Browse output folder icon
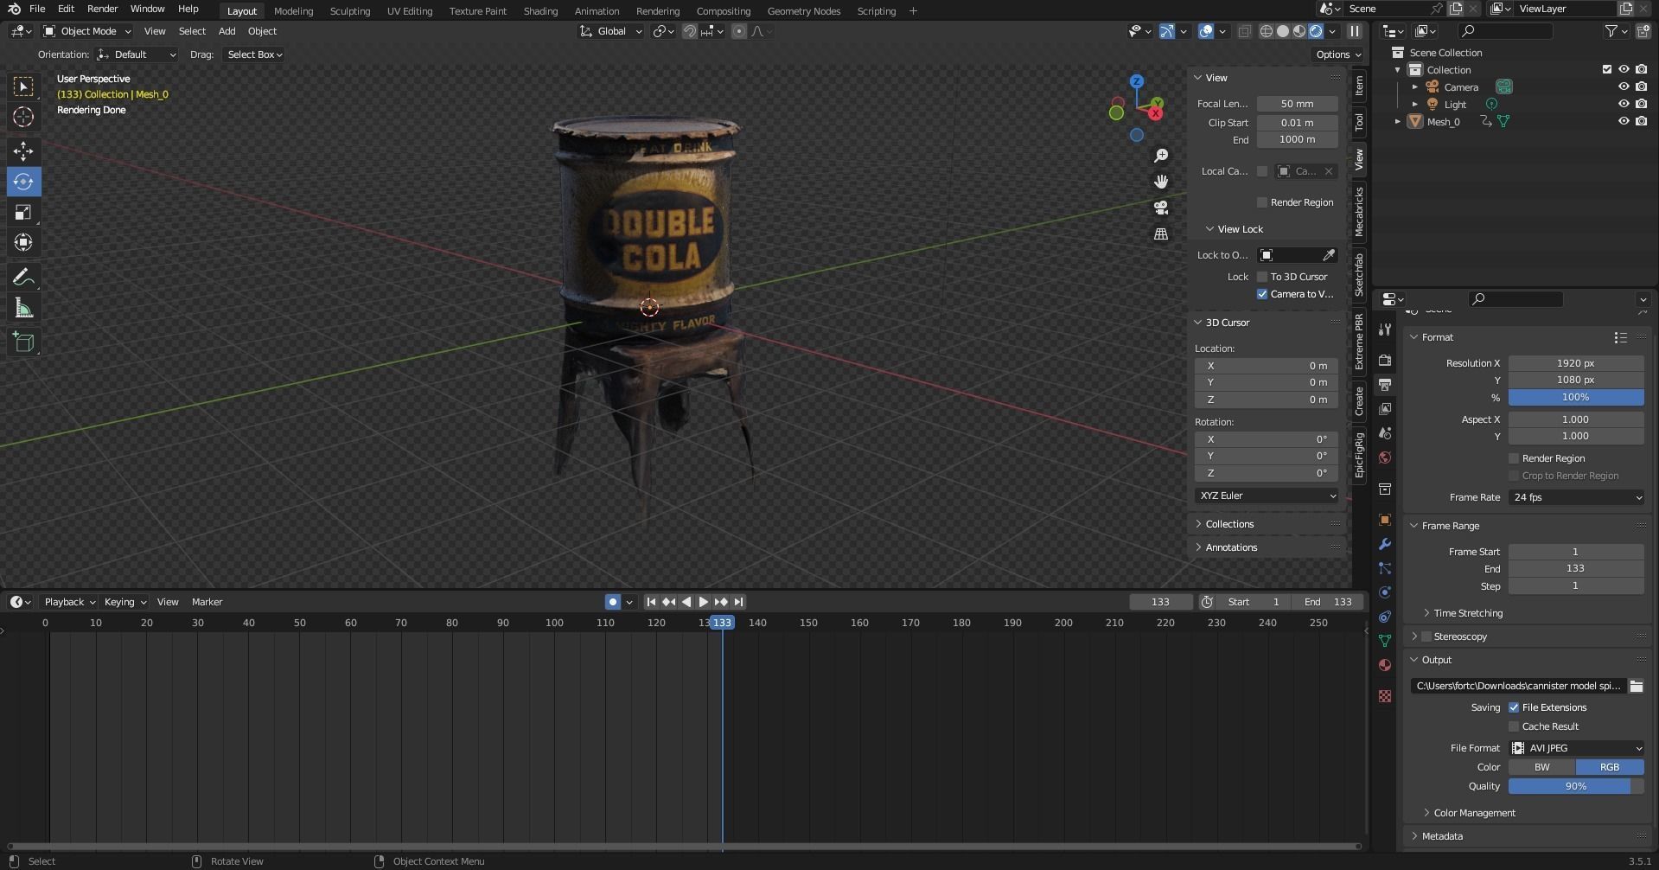The height and width of the screenshot is (870, 1659). (x=1636, y=686)
